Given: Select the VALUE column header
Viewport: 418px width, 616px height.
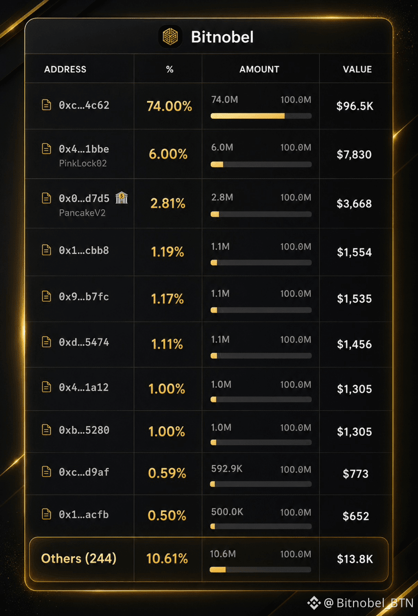Looking at the screenshot, I should [x=357, y=69].
